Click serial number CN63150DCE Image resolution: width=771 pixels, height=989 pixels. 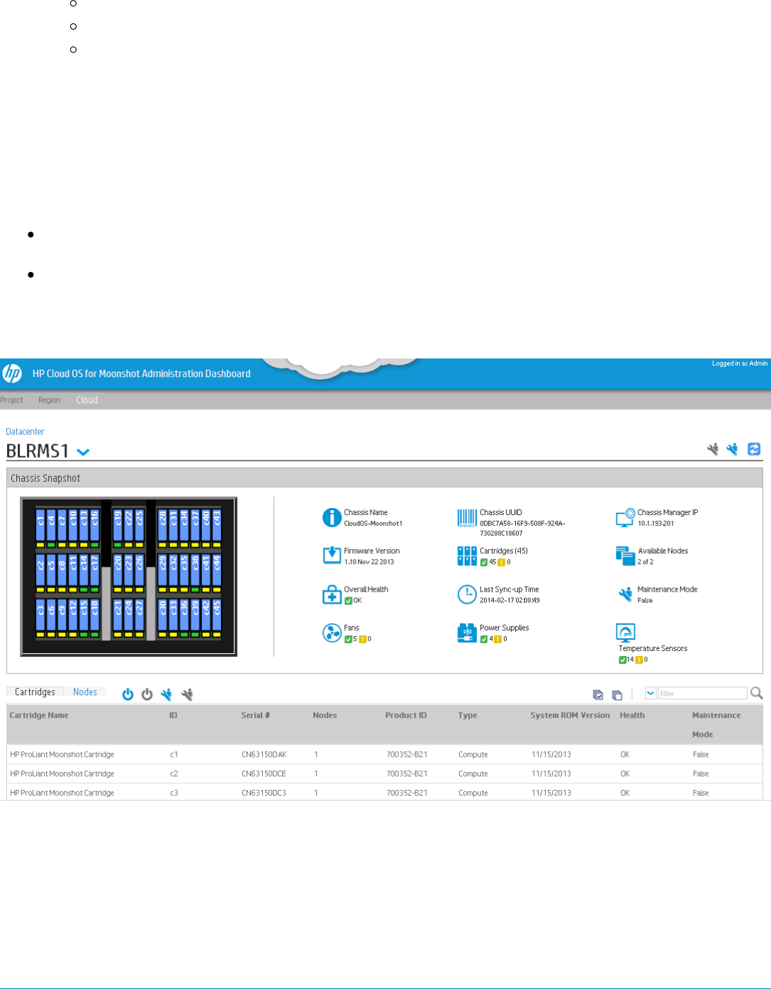(264, 774)
